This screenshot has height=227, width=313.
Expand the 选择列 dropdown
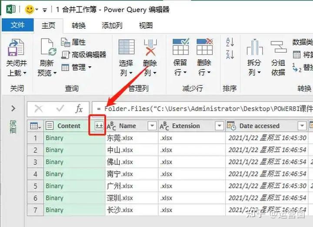pos(131,73)
